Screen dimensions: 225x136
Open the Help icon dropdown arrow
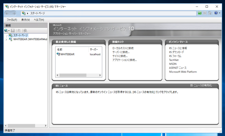[x=220, y=13]
